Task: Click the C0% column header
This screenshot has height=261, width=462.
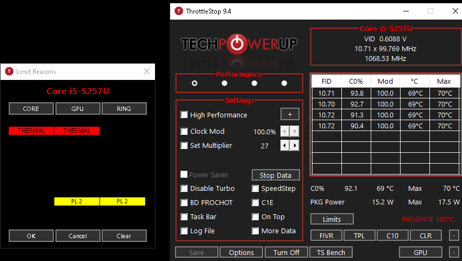Action: point(356,82)
